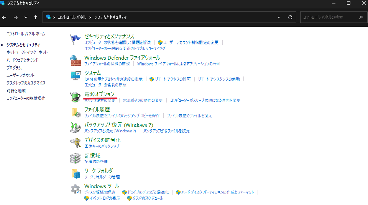Image resolution: width=368 pixels, height=205 pixels.
Task: Open コンピューターの簡単操作 in sidebar
Action: [x=26, y=98]
